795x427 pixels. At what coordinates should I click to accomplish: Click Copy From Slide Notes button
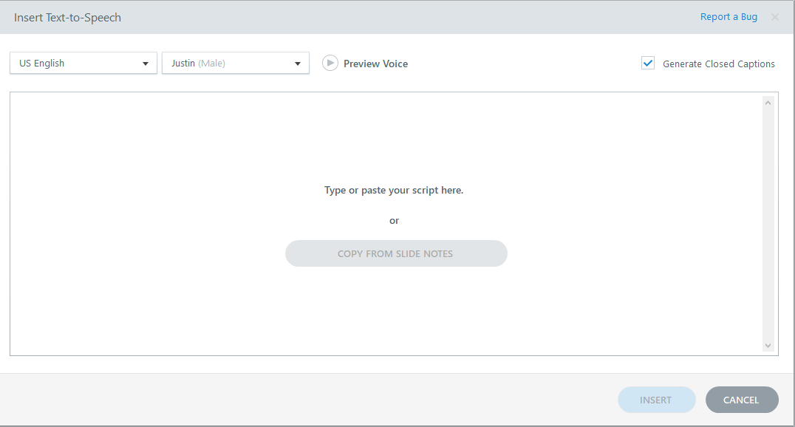[x=396, y=253]
